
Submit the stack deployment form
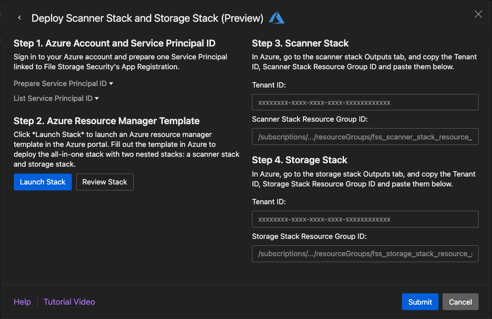pyautogui.click(x=420, y=302)
